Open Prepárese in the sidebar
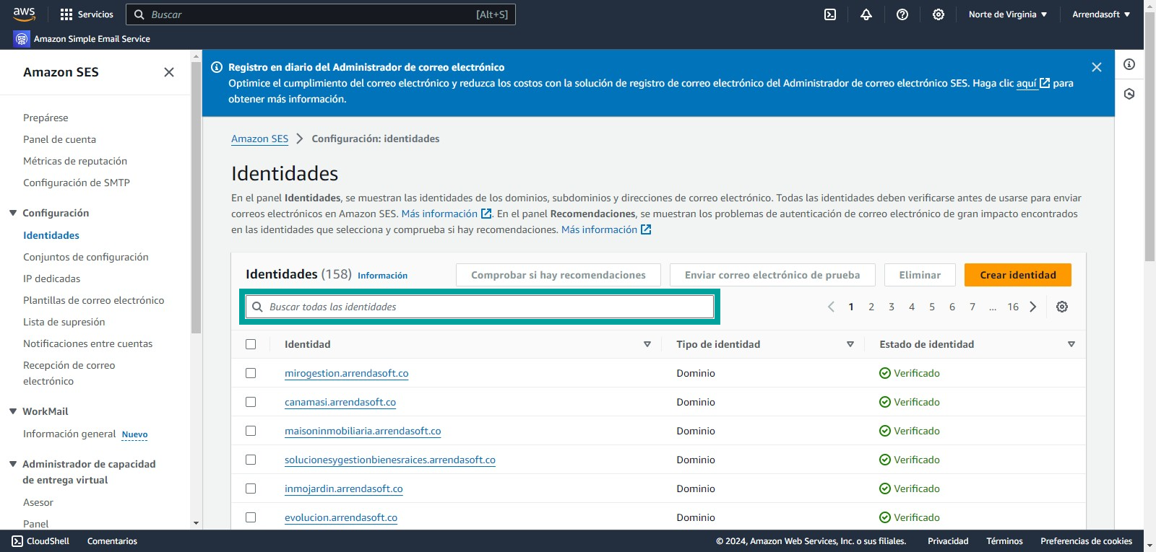Screen dimensions: 1156x552 point(46,118)
